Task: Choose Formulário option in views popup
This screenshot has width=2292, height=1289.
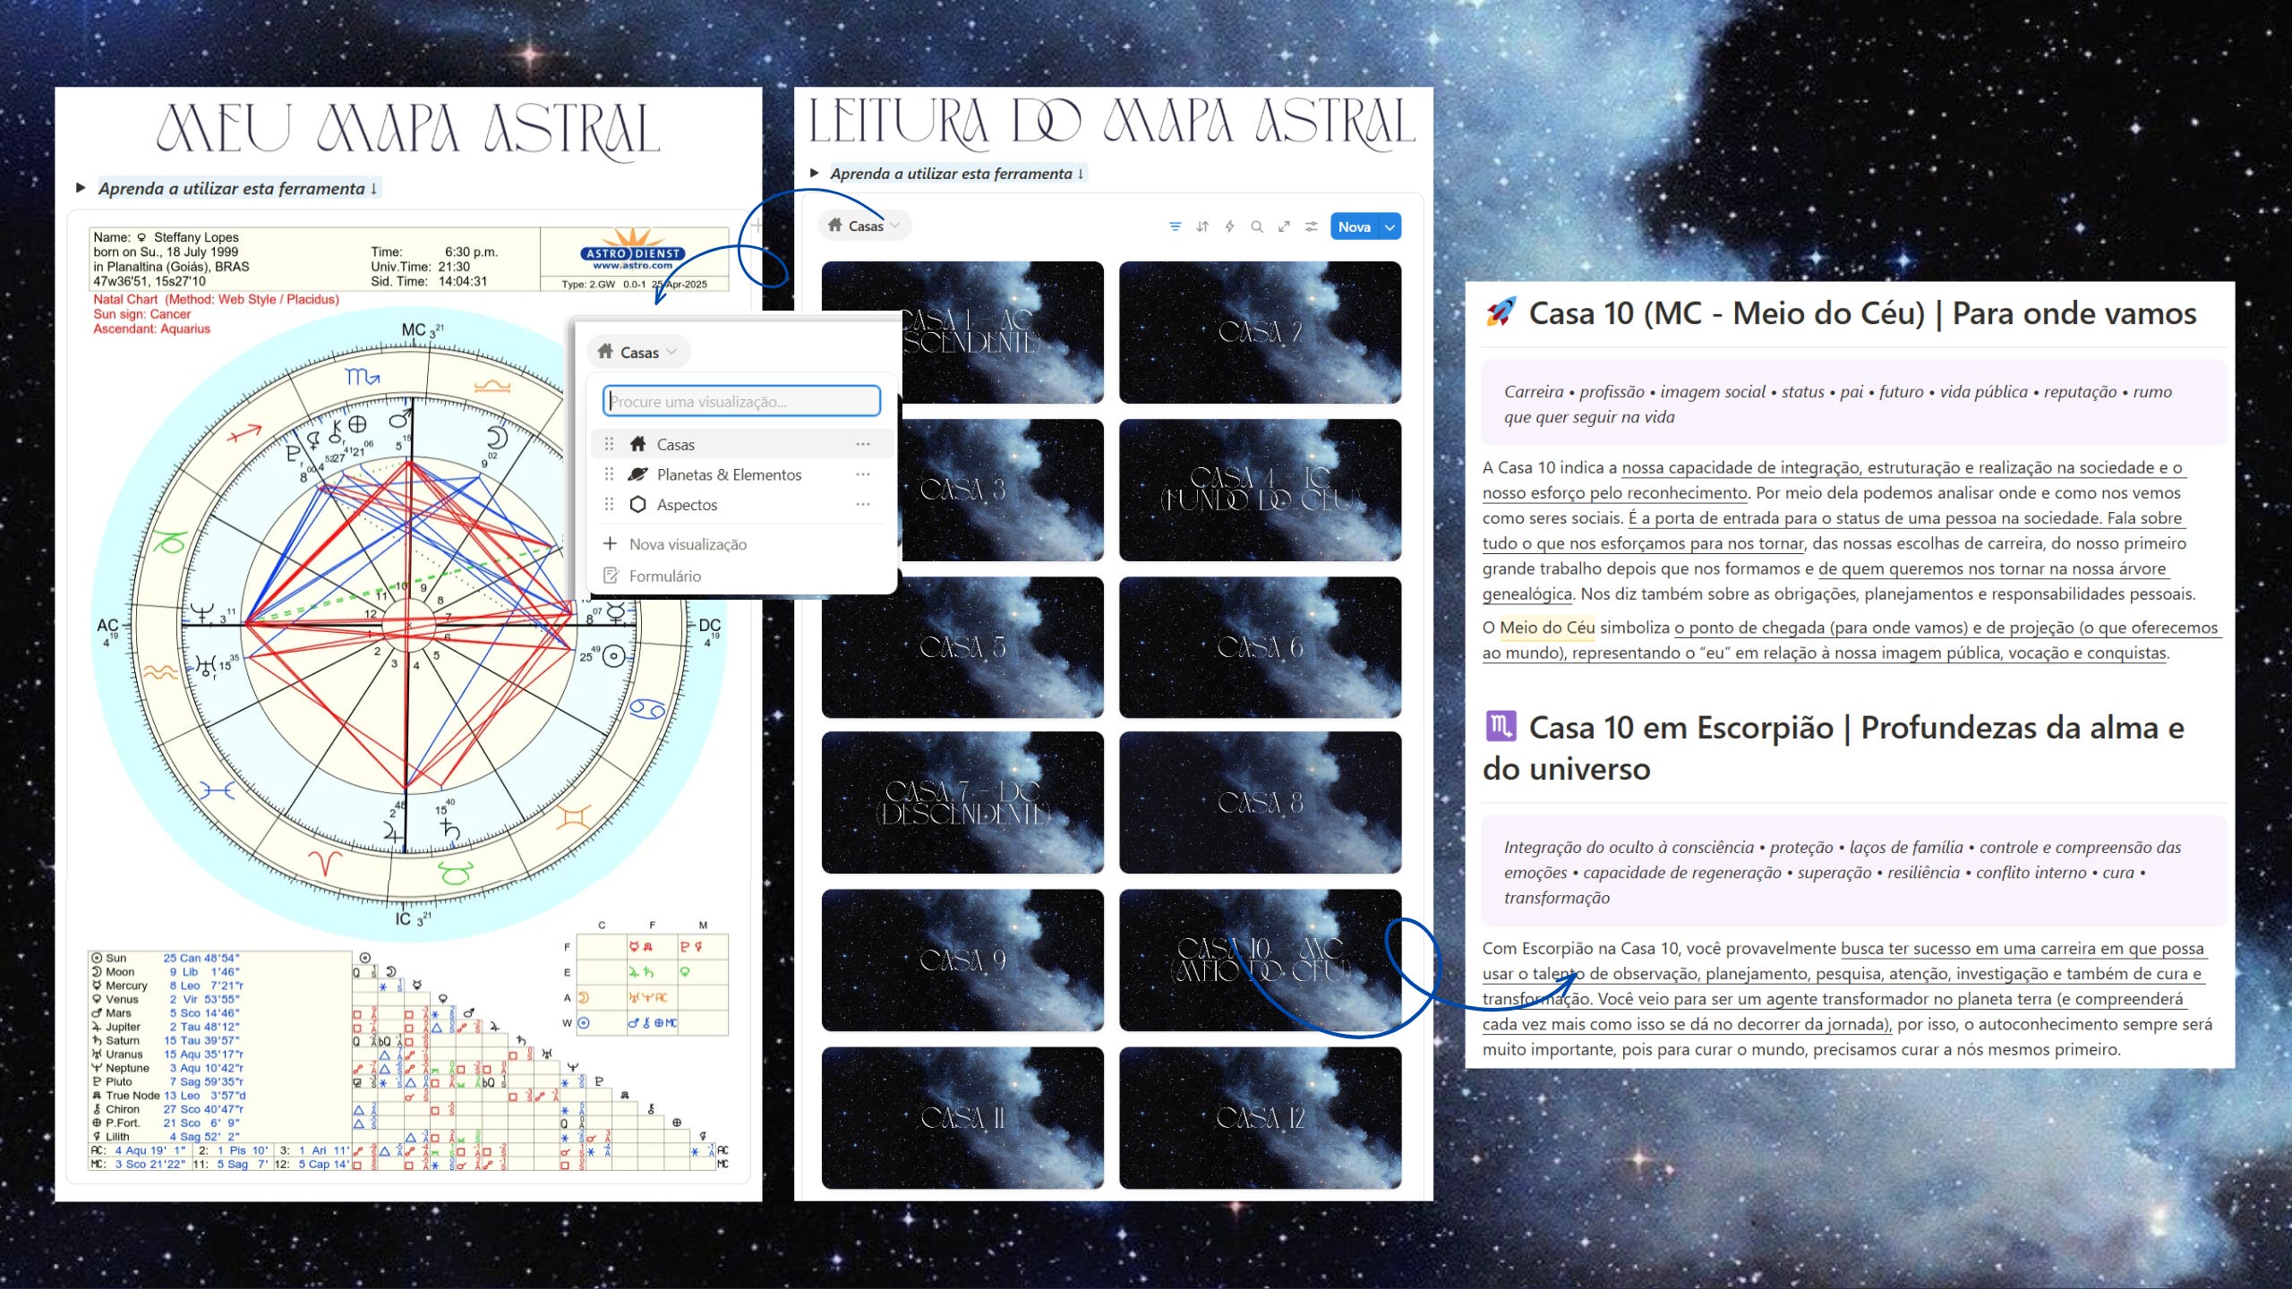Action: click(663, 576)
